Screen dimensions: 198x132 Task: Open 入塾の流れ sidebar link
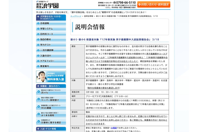[x=51, y=56]
